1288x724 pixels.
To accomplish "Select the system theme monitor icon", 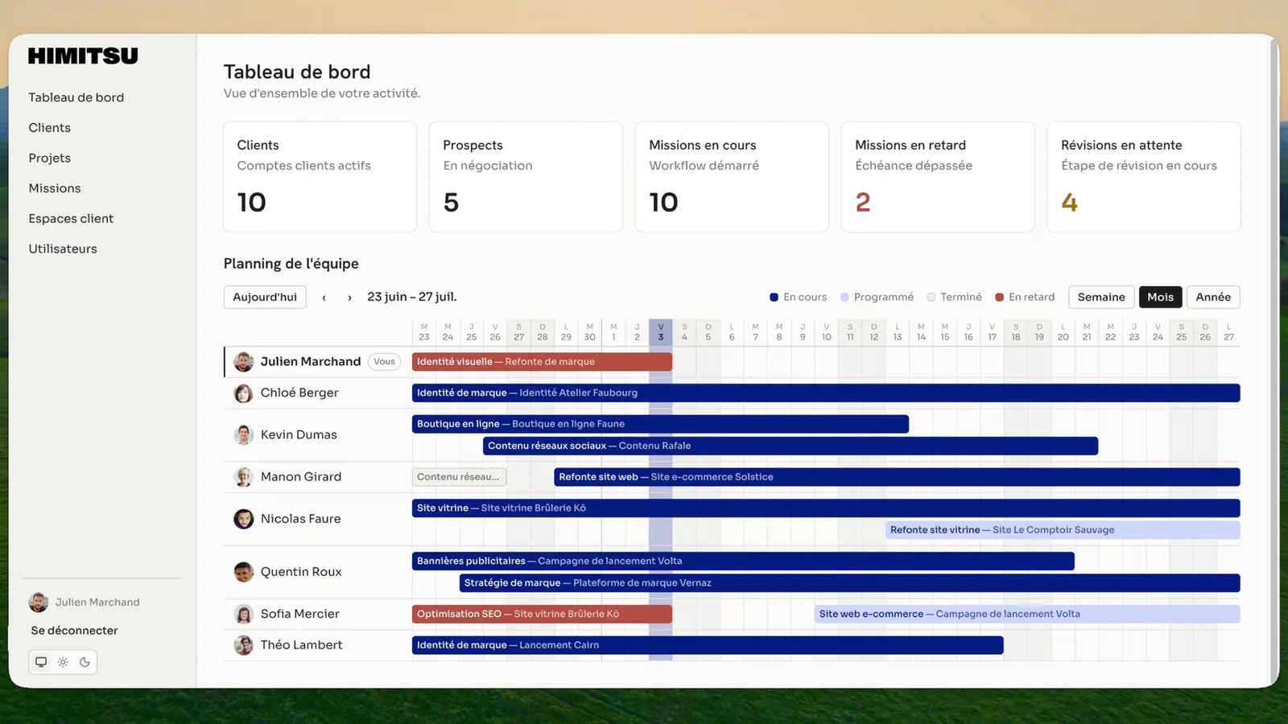I will (x=41, y=662).
